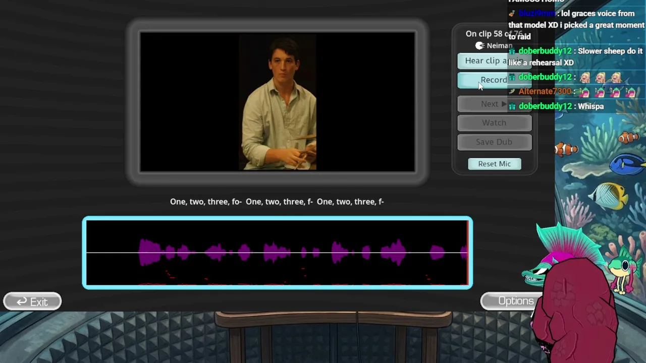Click the chat username "Alternate7300"
The height and width of the screenshot is (363, 646).
click(545, 92)
